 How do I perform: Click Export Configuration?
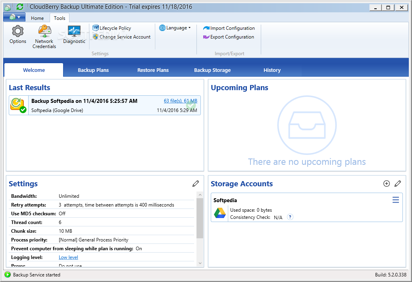(x=229, y=37)
